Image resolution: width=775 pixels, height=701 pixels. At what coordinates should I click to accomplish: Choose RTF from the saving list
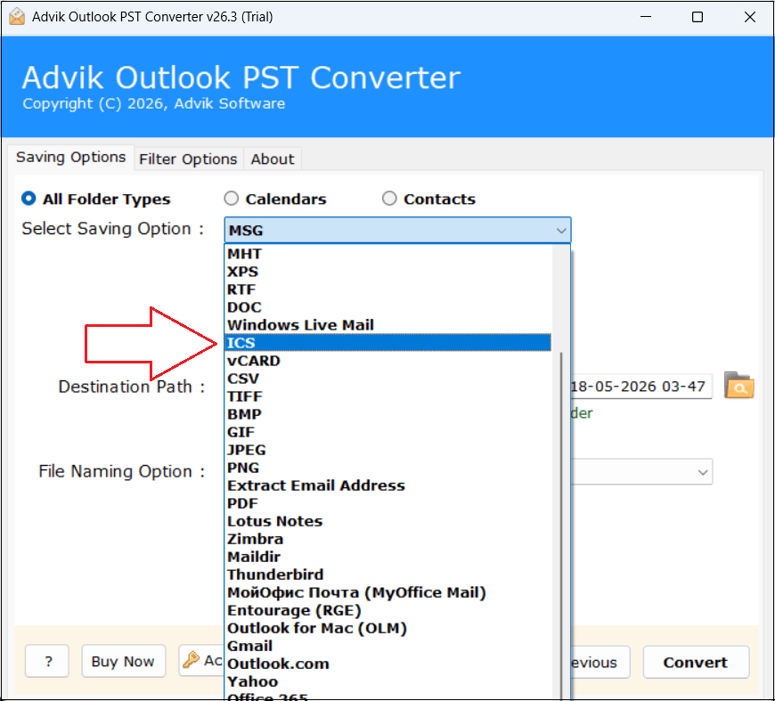click(x=388, y=289)
